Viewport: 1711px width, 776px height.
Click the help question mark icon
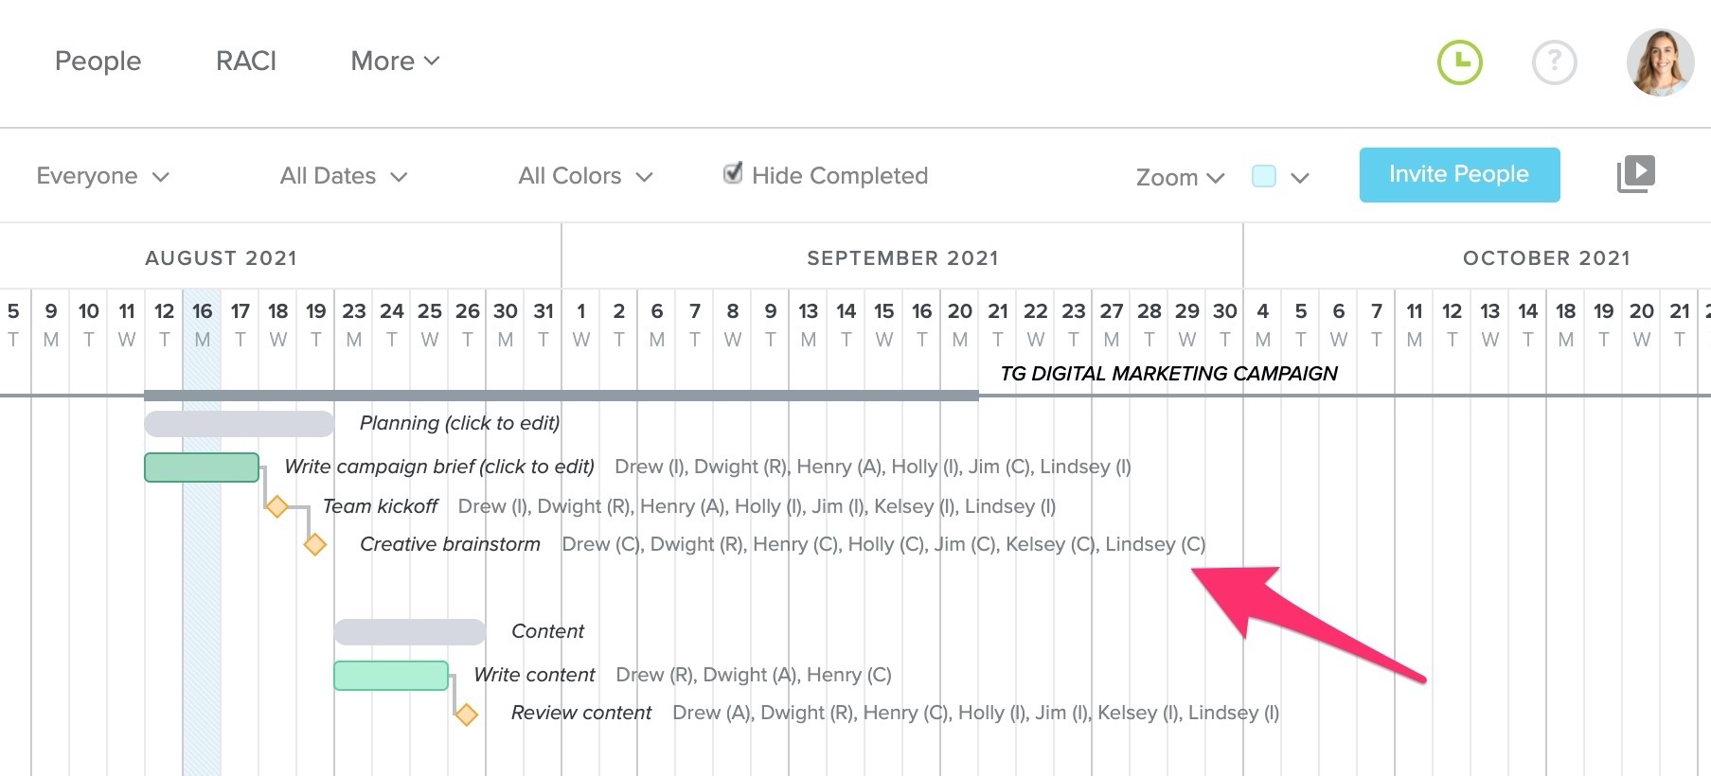coord(1554,61)
